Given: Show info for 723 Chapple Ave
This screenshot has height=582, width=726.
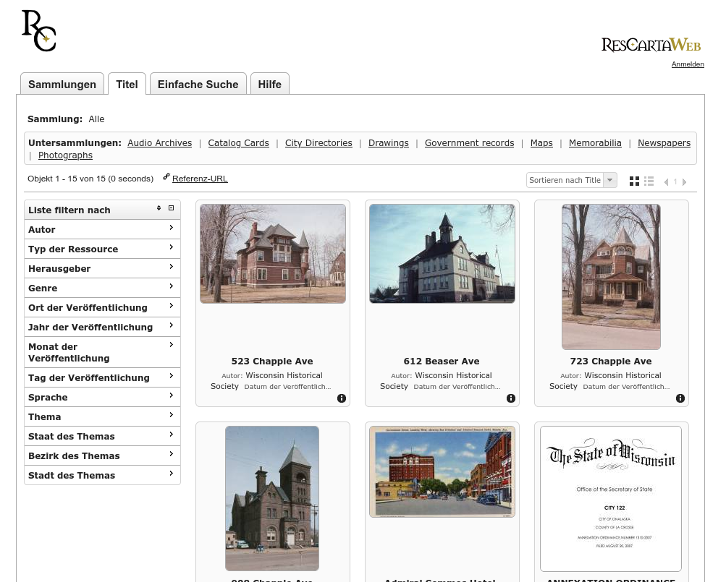Looking at the screenshot, I should [x=680, y=398].
